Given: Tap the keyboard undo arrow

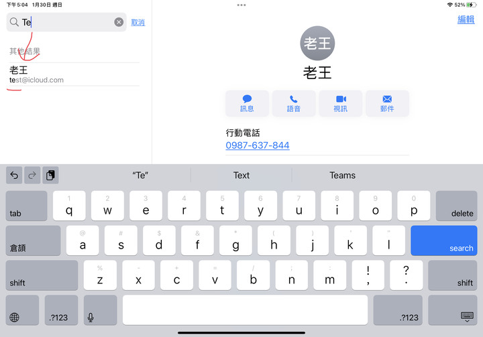Looking at the screenshot, I should coord(14,175).
